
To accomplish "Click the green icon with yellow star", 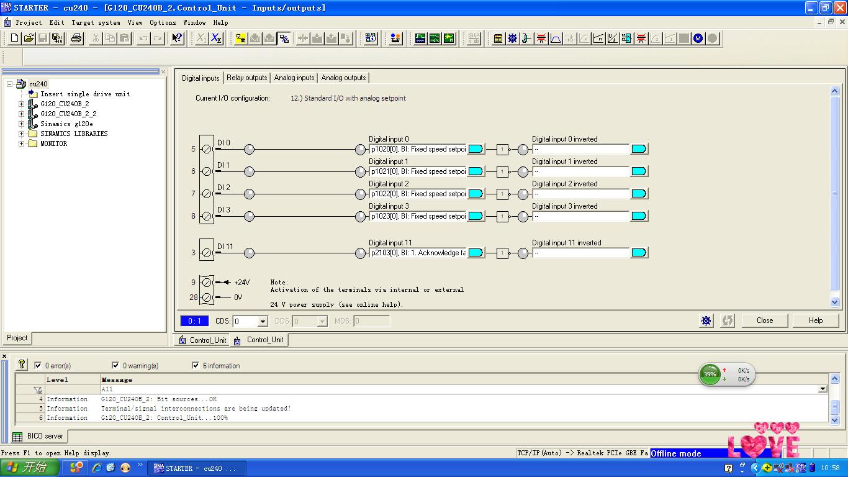I will (x=449, y=39).
